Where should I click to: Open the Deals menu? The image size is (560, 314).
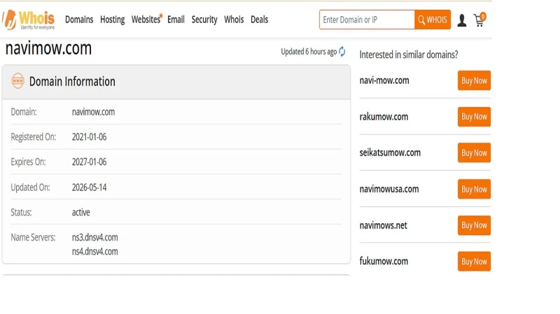(259, 20)
